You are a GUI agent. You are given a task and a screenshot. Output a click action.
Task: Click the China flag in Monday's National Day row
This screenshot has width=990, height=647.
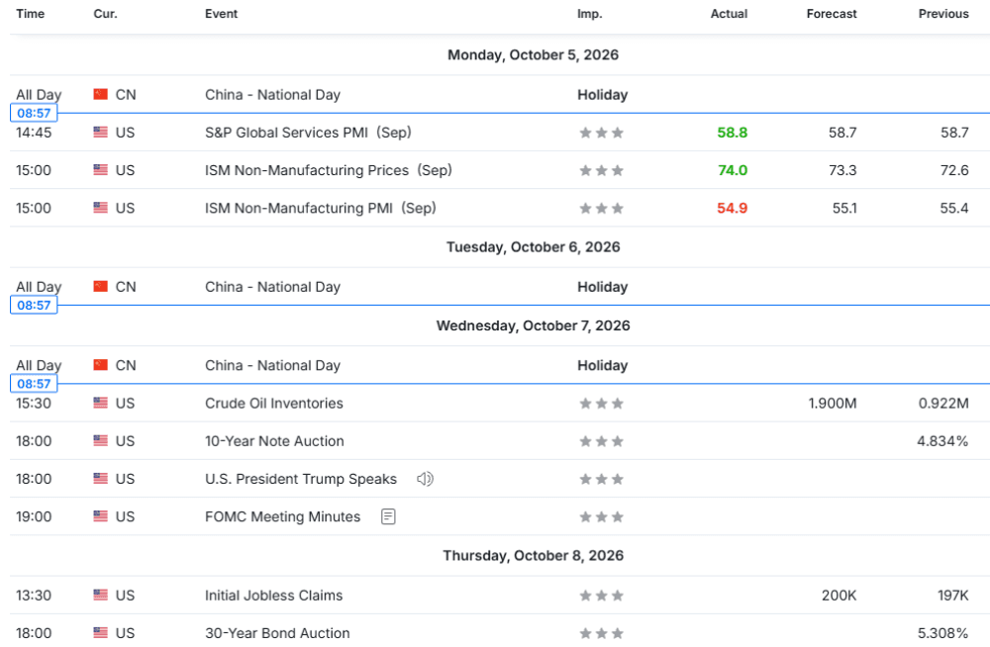[100, 94]
